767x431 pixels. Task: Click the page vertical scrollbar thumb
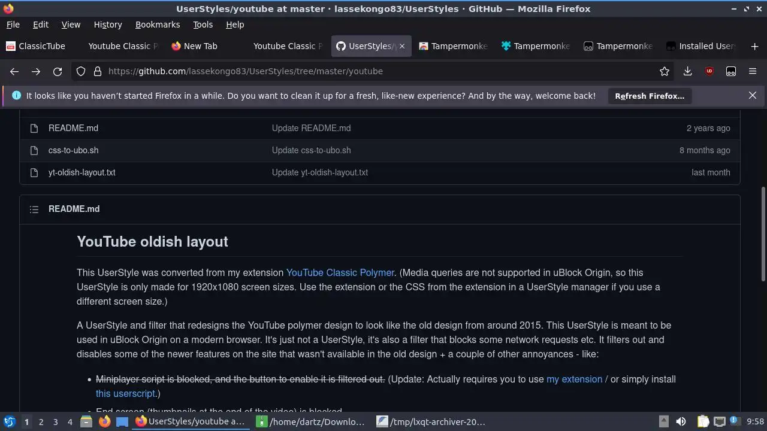(763, 233)
